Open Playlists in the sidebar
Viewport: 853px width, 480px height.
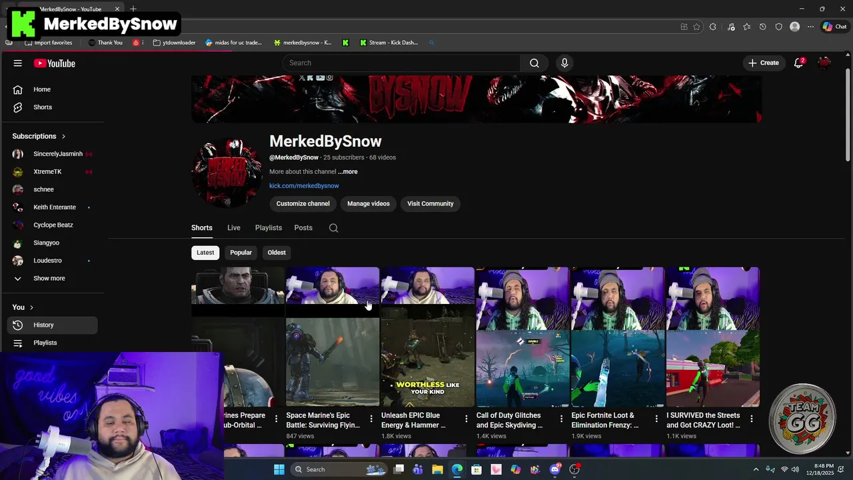click(x=52, y=343)
